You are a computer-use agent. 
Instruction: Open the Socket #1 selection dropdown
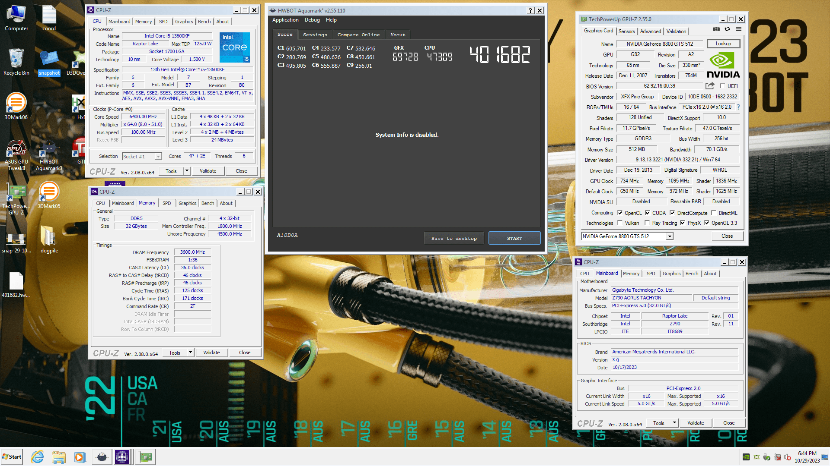(x=141, y=156)
